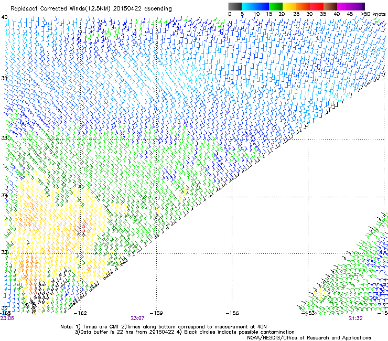Screen dimensions: 388x341
Task: Choose the brown 35-40 knots legend swatch
Action: click(330, 6)
